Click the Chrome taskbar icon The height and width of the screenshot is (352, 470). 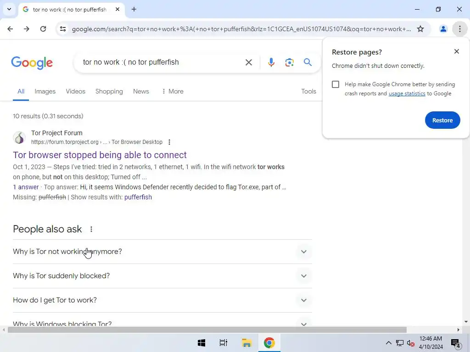pos(269,343)
